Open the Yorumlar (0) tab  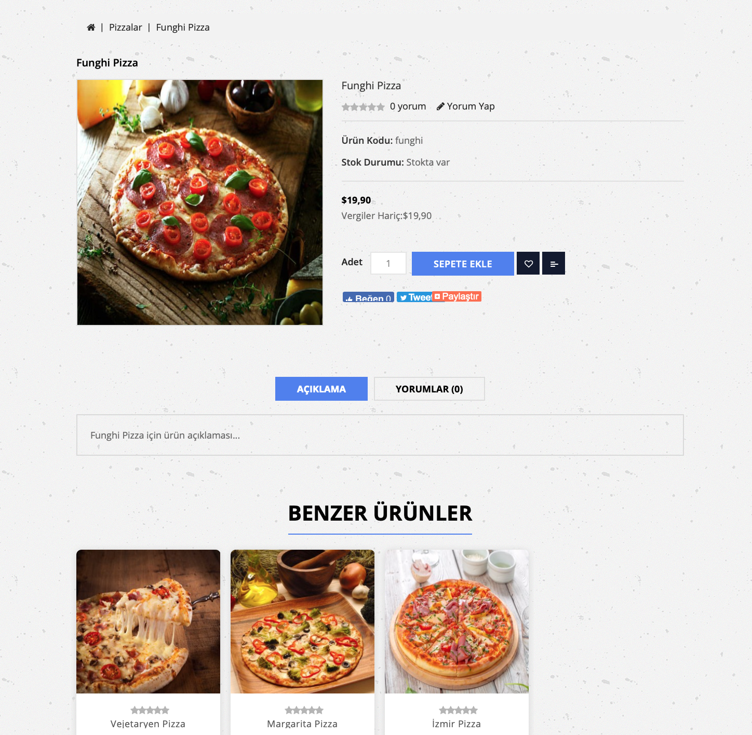tap(429, 389)
